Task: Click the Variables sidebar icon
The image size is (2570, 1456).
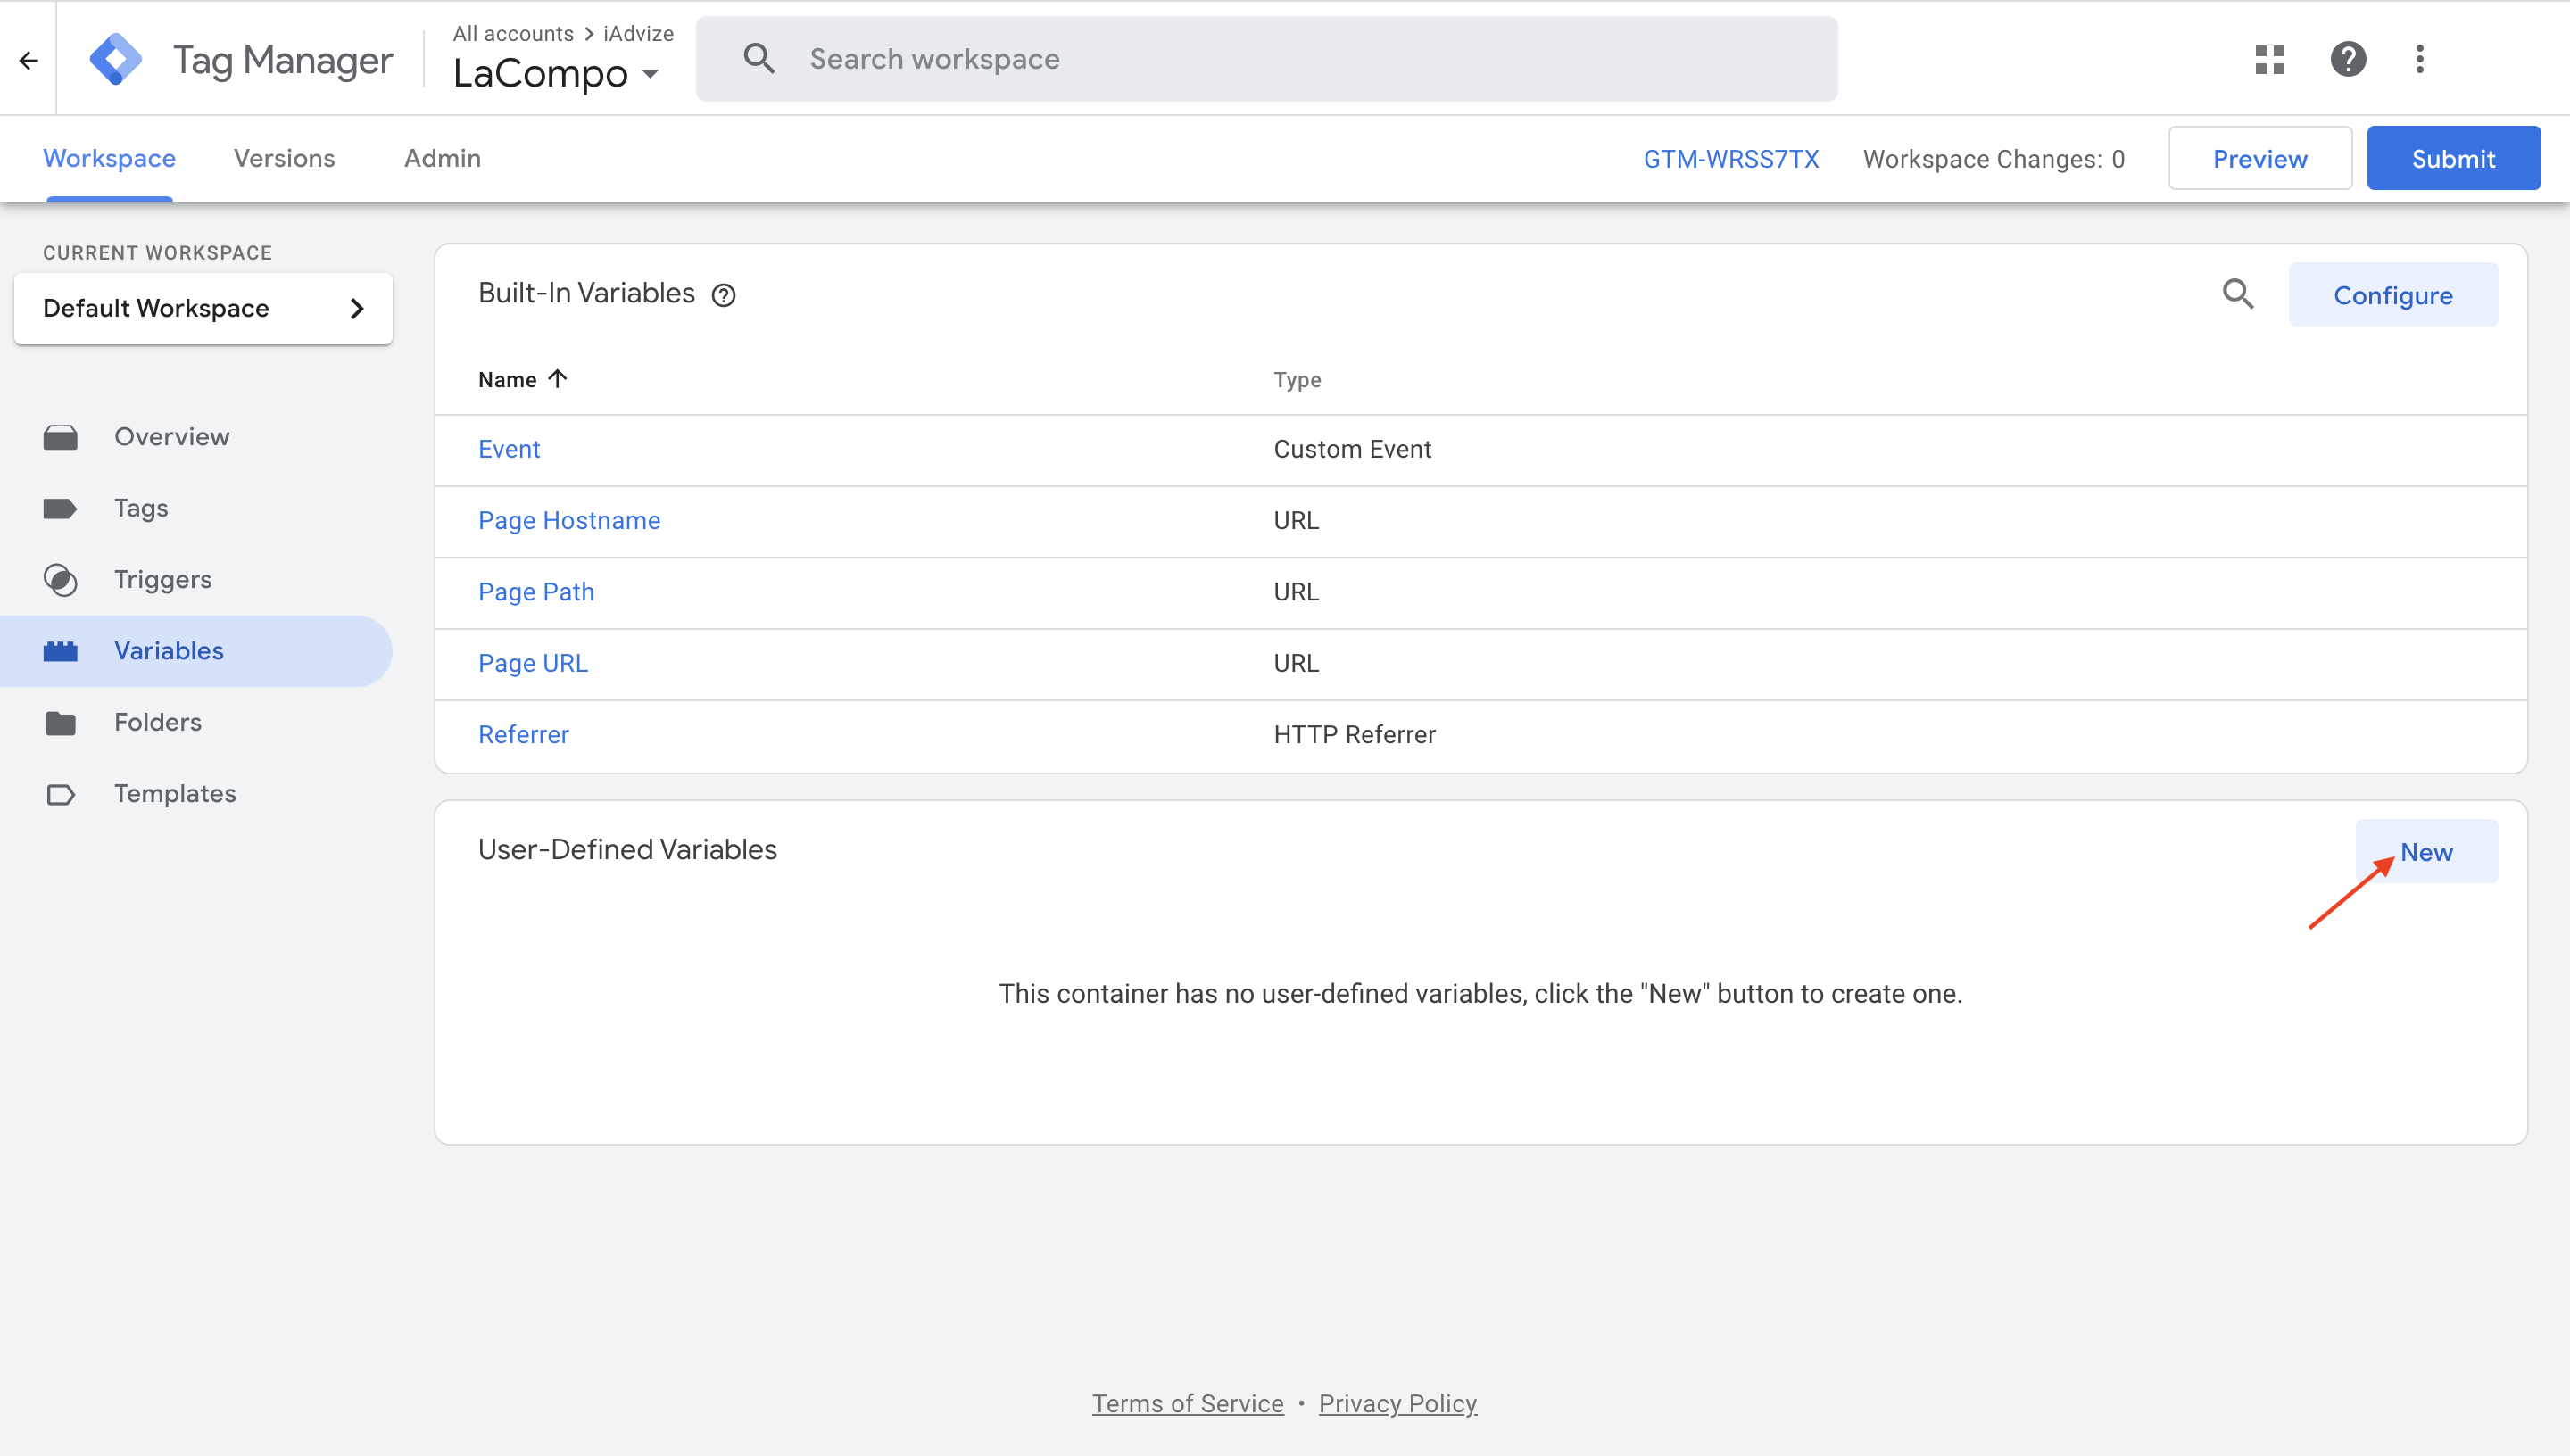Action: click(60, 652)
